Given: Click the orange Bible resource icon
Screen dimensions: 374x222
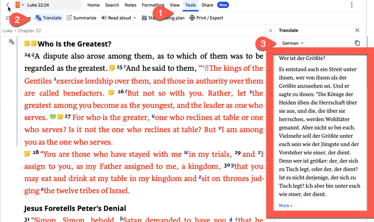Looking at the screenshot, I should [17, 5].
